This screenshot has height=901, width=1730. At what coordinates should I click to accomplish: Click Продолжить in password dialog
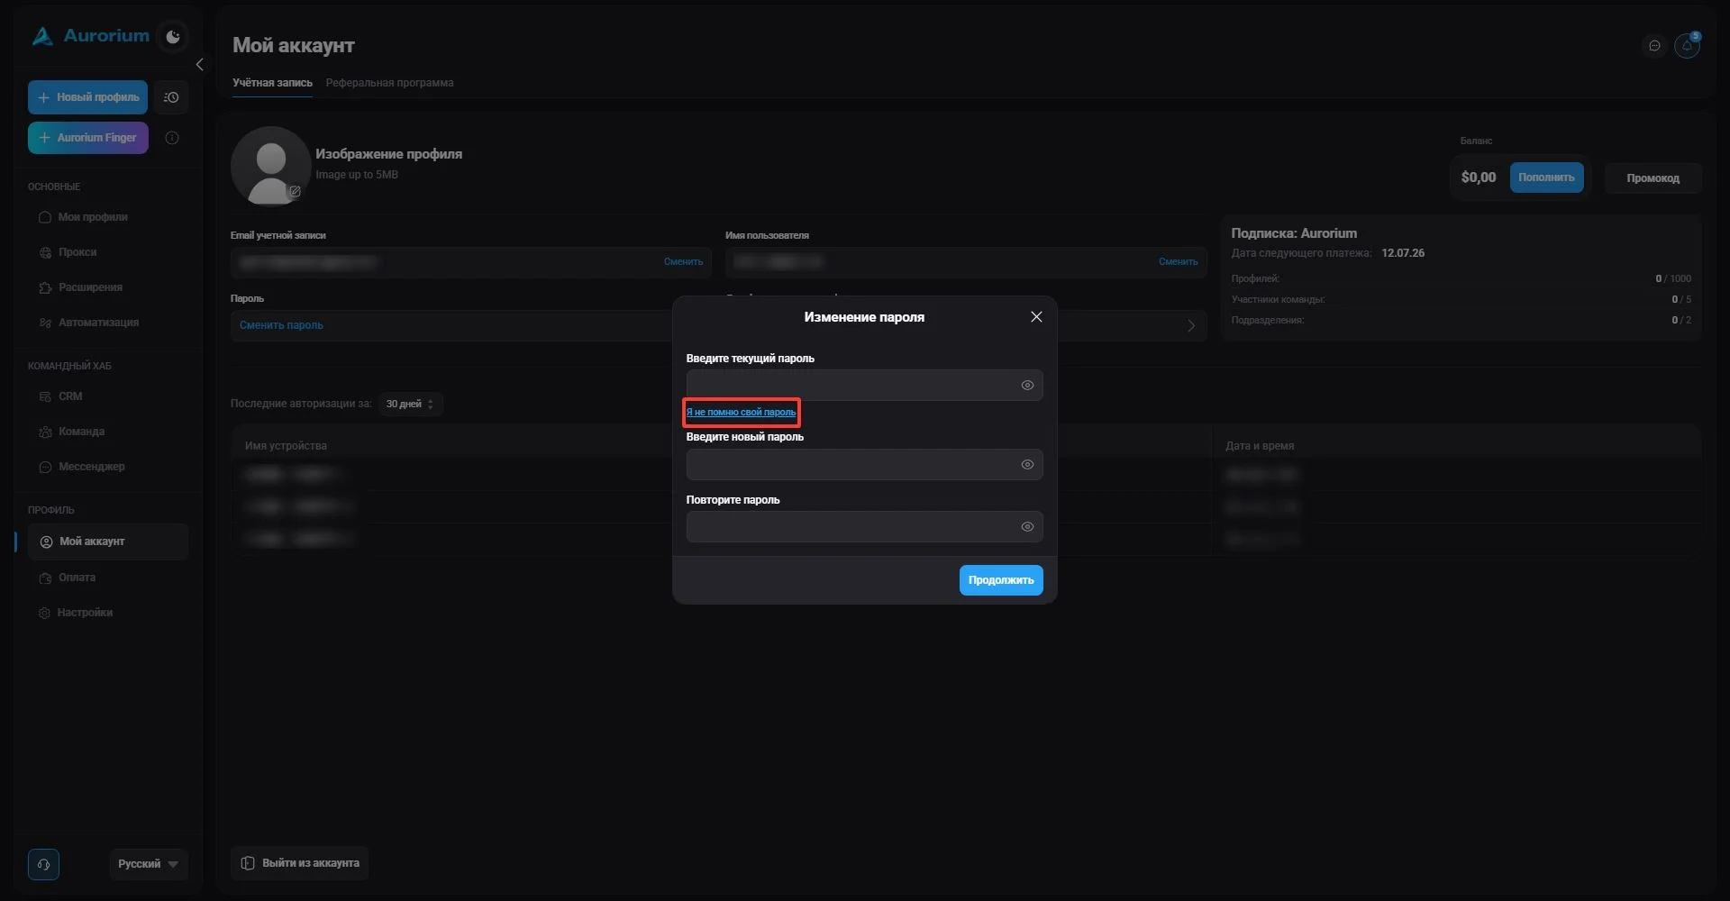point(1001,580)
